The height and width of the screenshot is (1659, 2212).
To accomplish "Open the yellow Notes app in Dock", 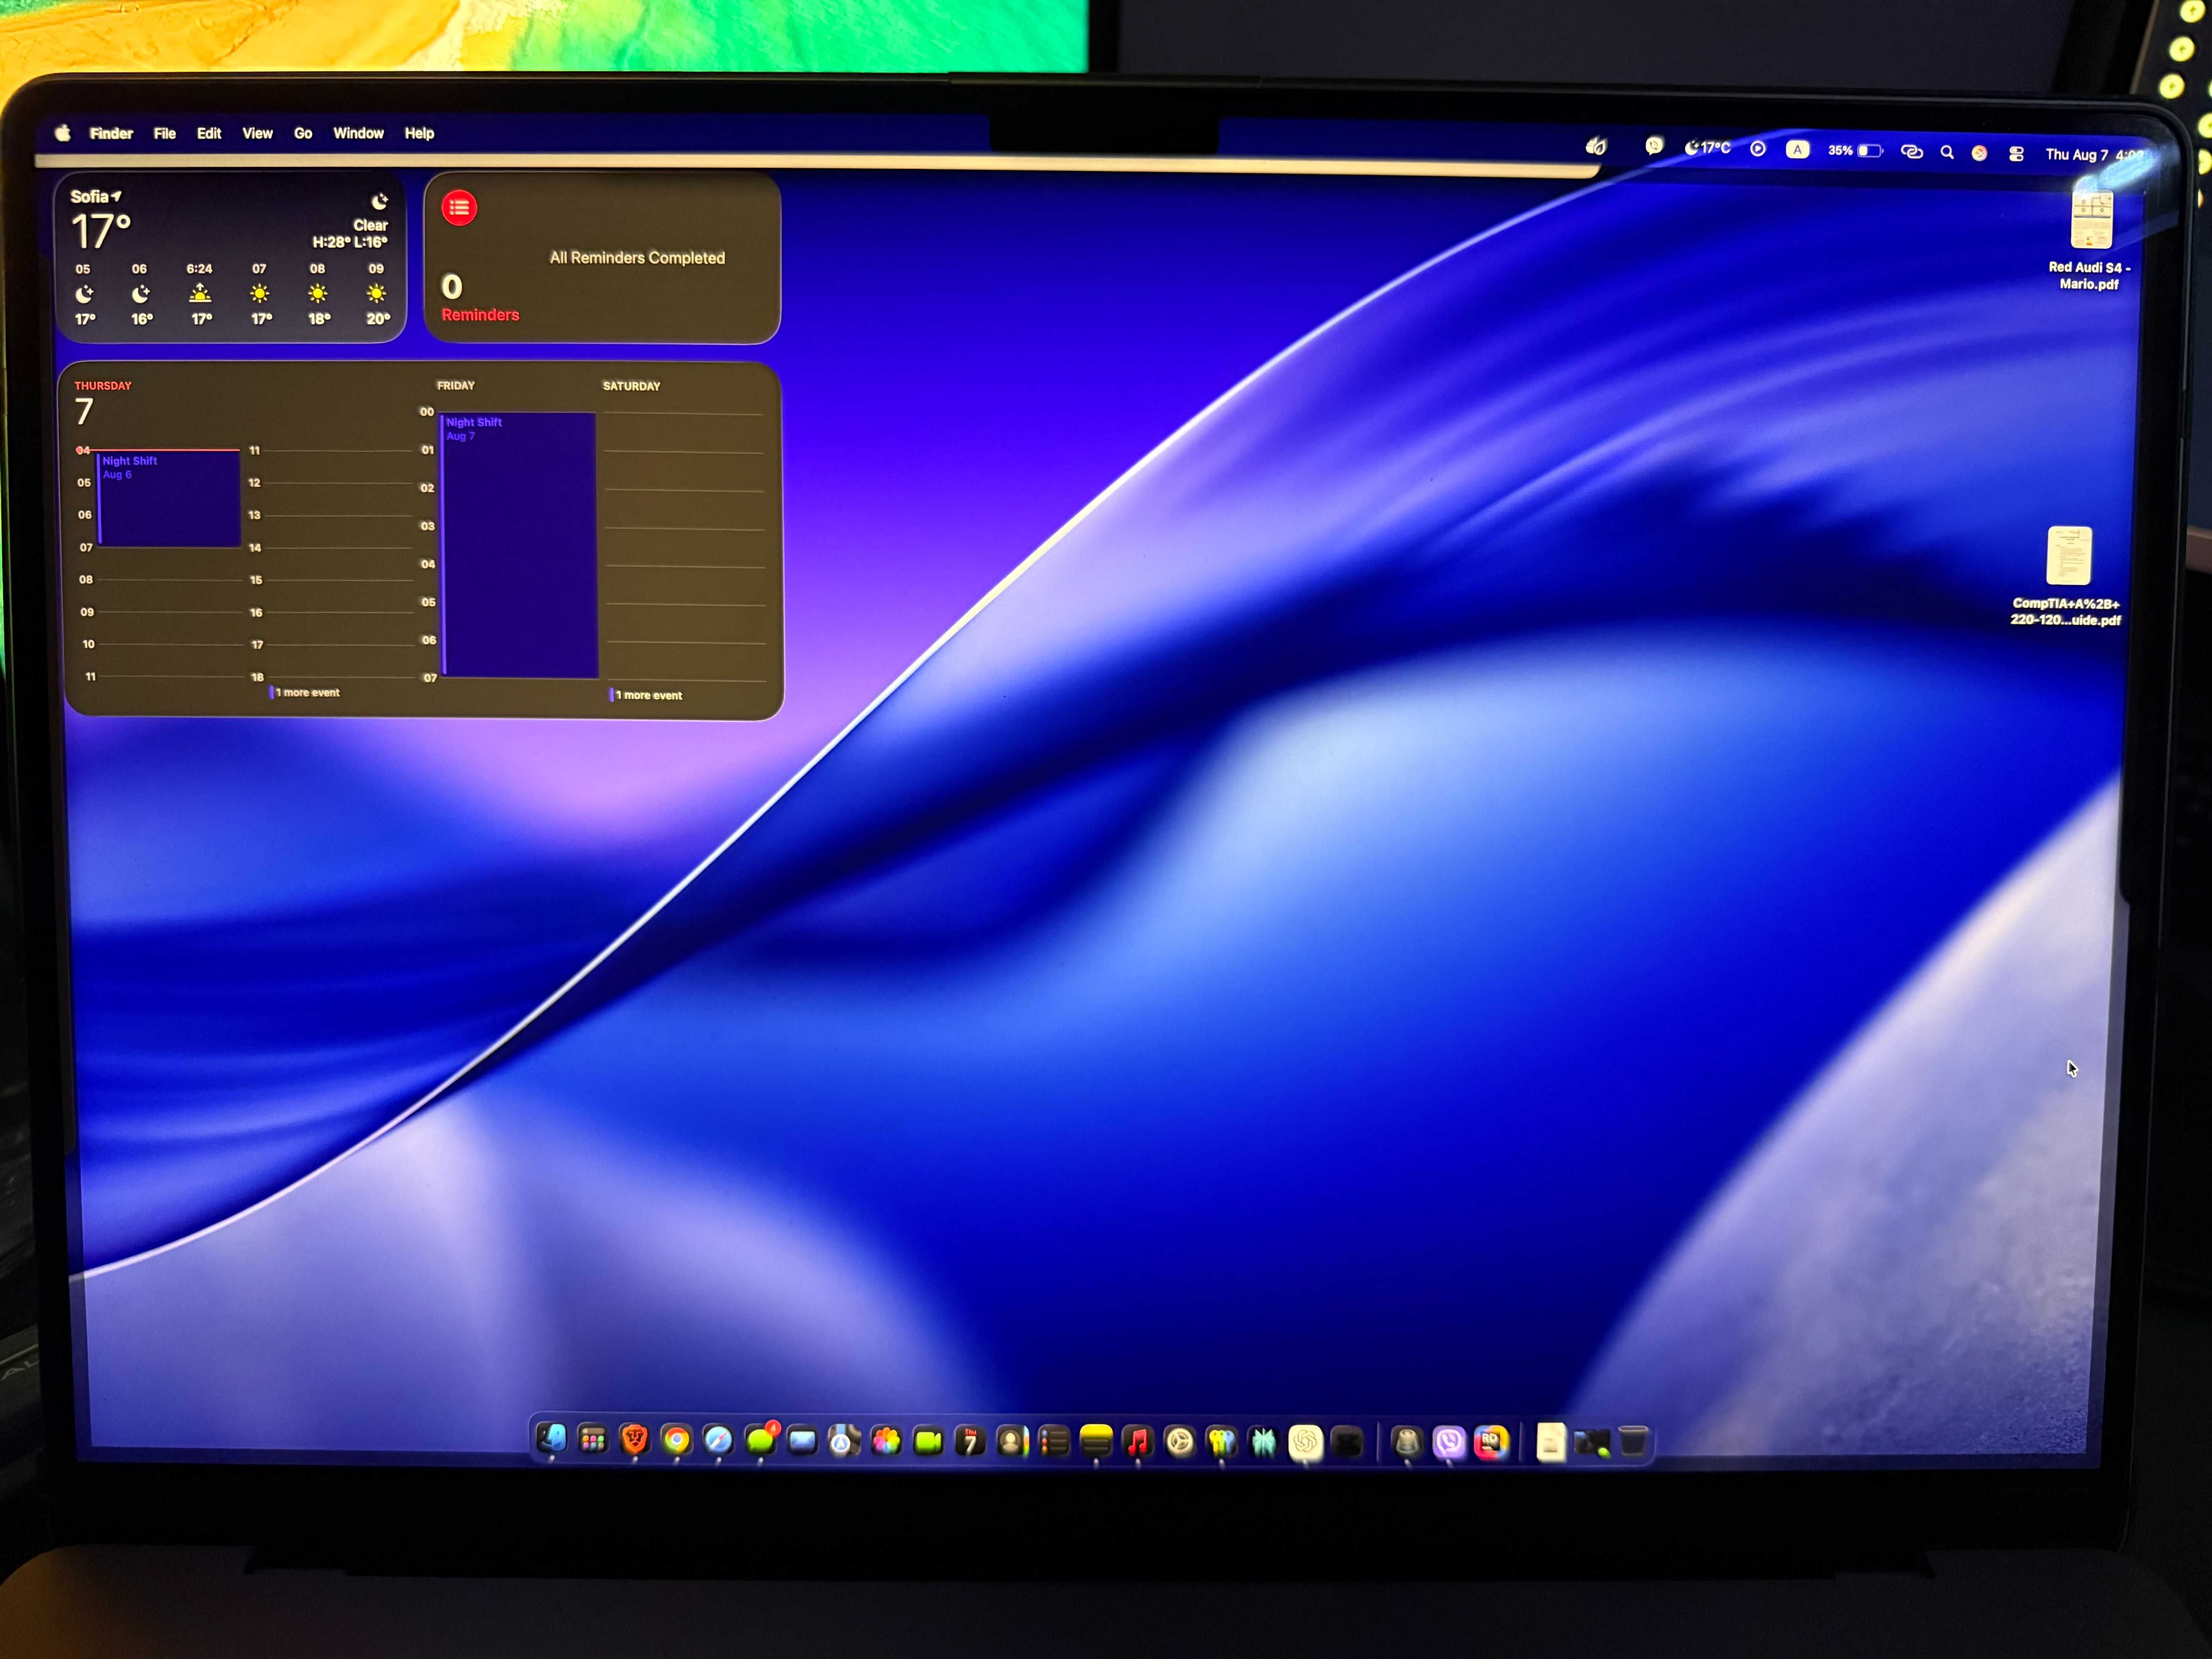I will (1096, 1441).
